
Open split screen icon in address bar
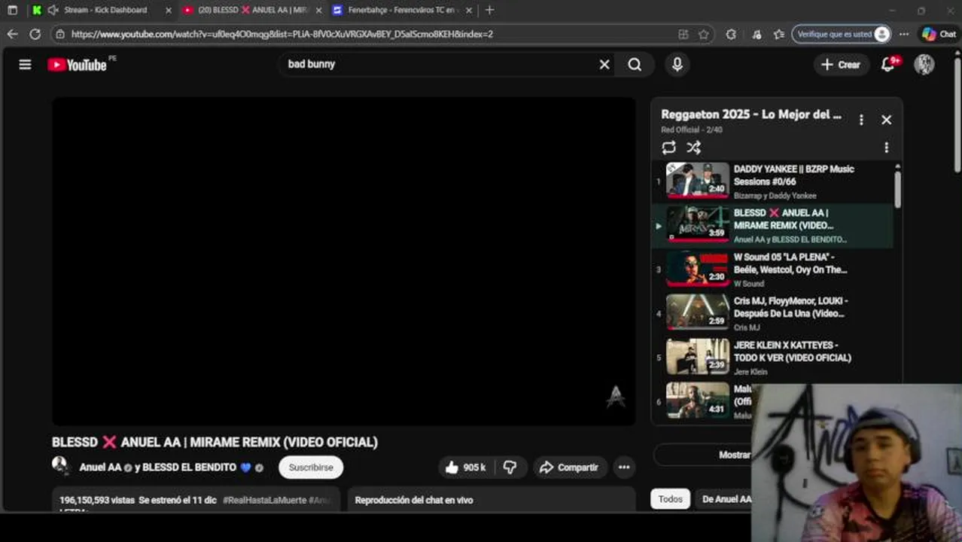683,34
